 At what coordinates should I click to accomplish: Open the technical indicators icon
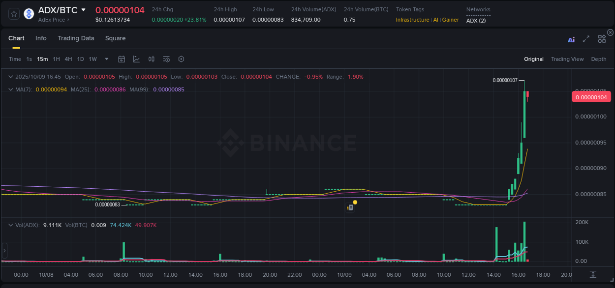click(x=151, y=59)
